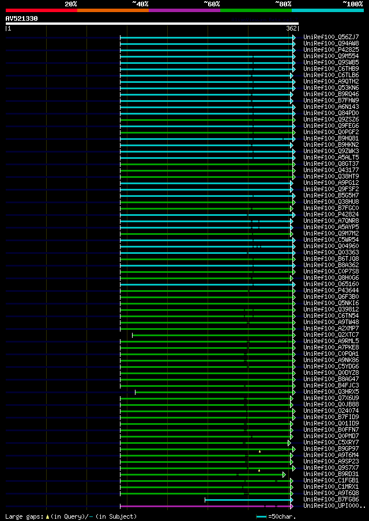Open hit UniRef100_Q9S7X7
This screenshot has height=521, width=369.
331,468
